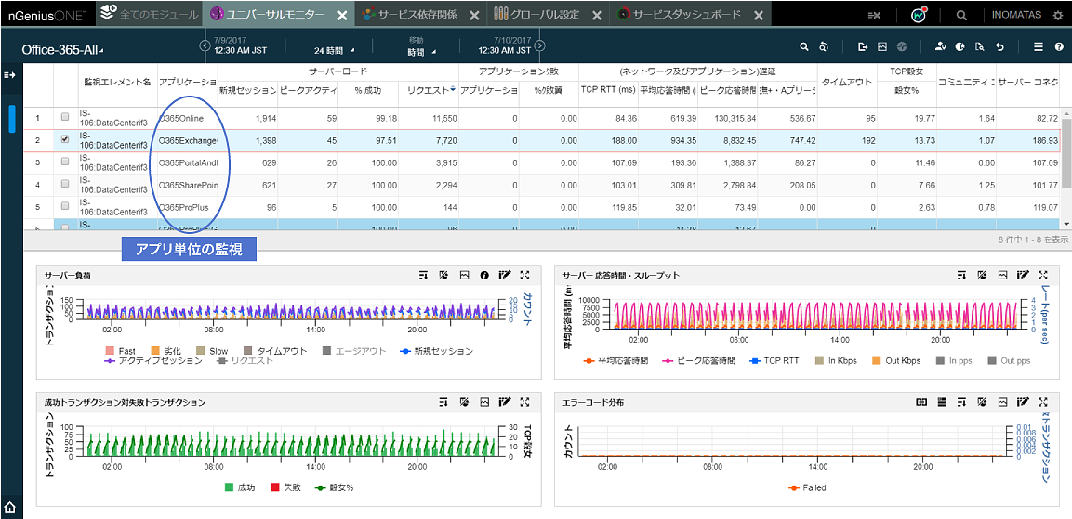Viewport: 1072px width, 519px height.
Task: Check the row 1 O365Online checkbox
Action: coord(65,118)
